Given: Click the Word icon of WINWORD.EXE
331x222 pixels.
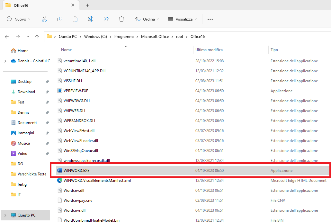Looking at the screenshot, I should click(60, 170).
